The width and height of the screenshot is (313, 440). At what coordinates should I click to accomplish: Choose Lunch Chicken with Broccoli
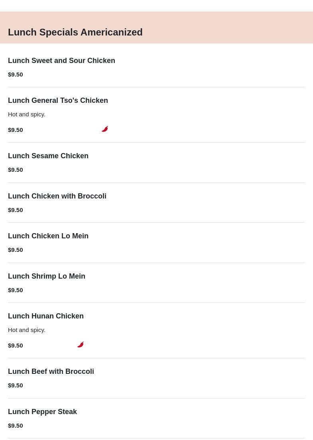coord(57,196)
